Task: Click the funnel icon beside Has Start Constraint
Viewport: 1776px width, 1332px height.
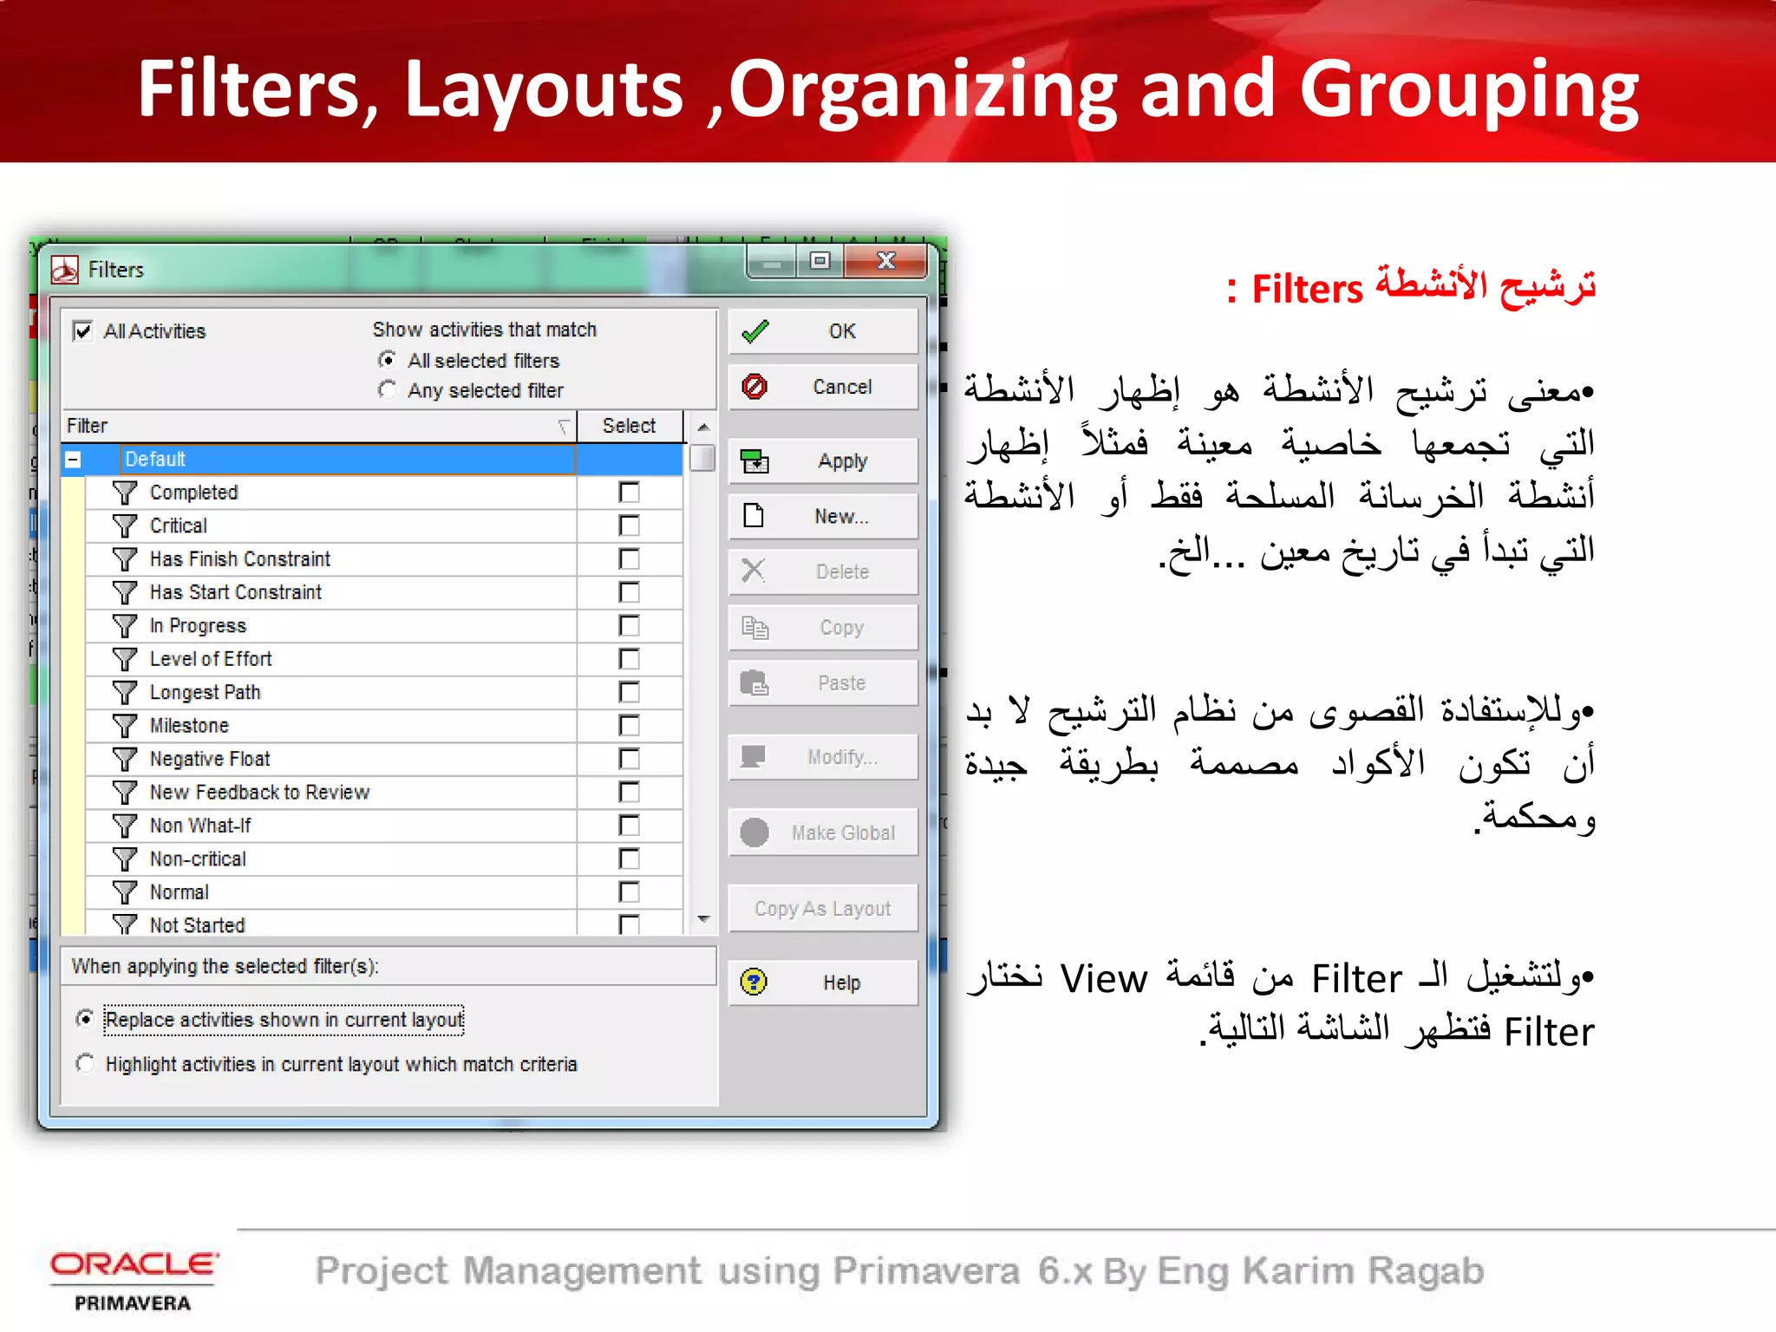Action: click(x=125, y=592)
